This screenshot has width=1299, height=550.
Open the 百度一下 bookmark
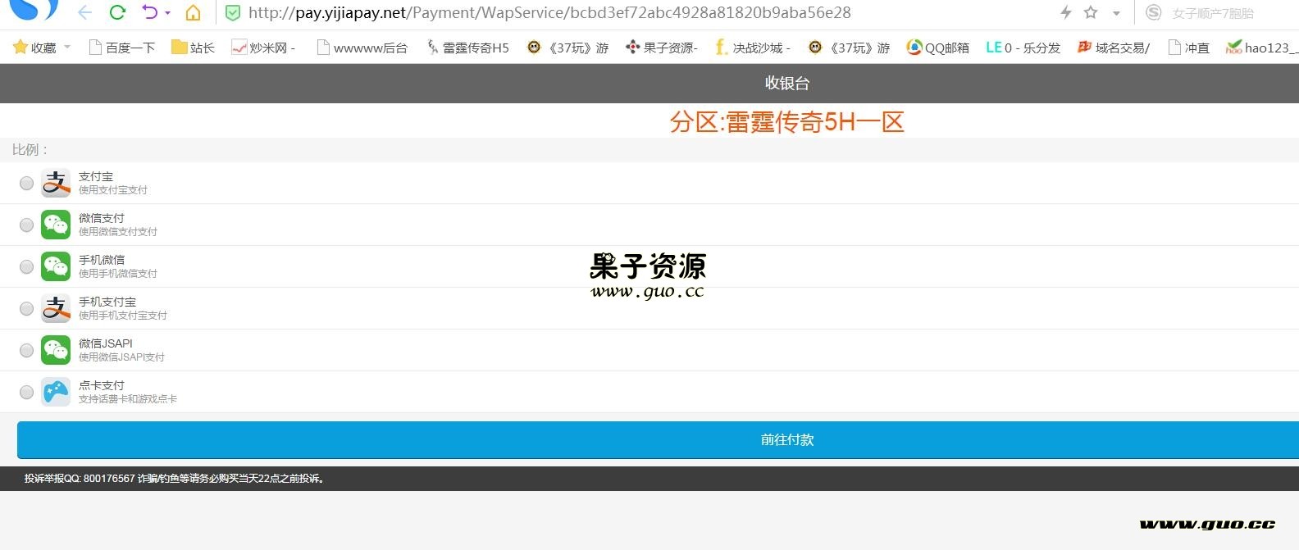point(122,48)
